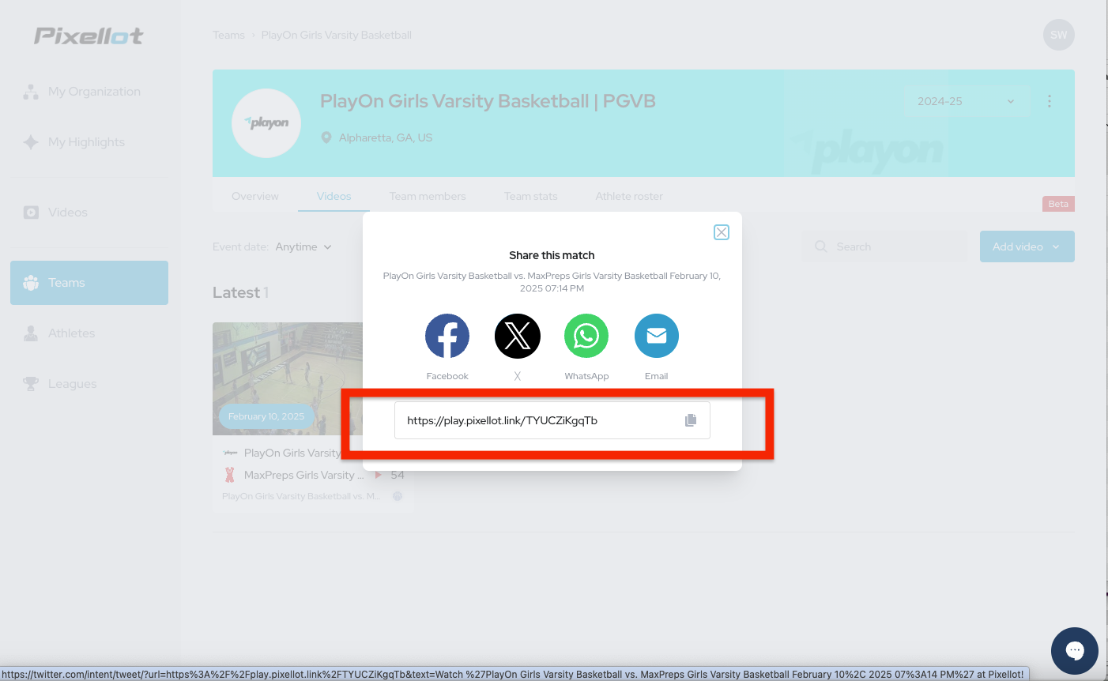Expand the Add video dropdown button
Viewport: 1108px width, 681px height.
click(x=1027, y=246)
